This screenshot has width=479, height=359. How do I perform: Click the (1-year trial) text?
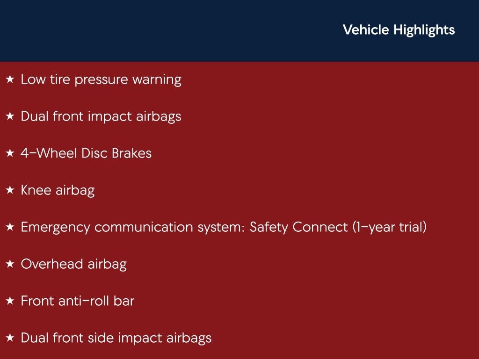[389, 227]
